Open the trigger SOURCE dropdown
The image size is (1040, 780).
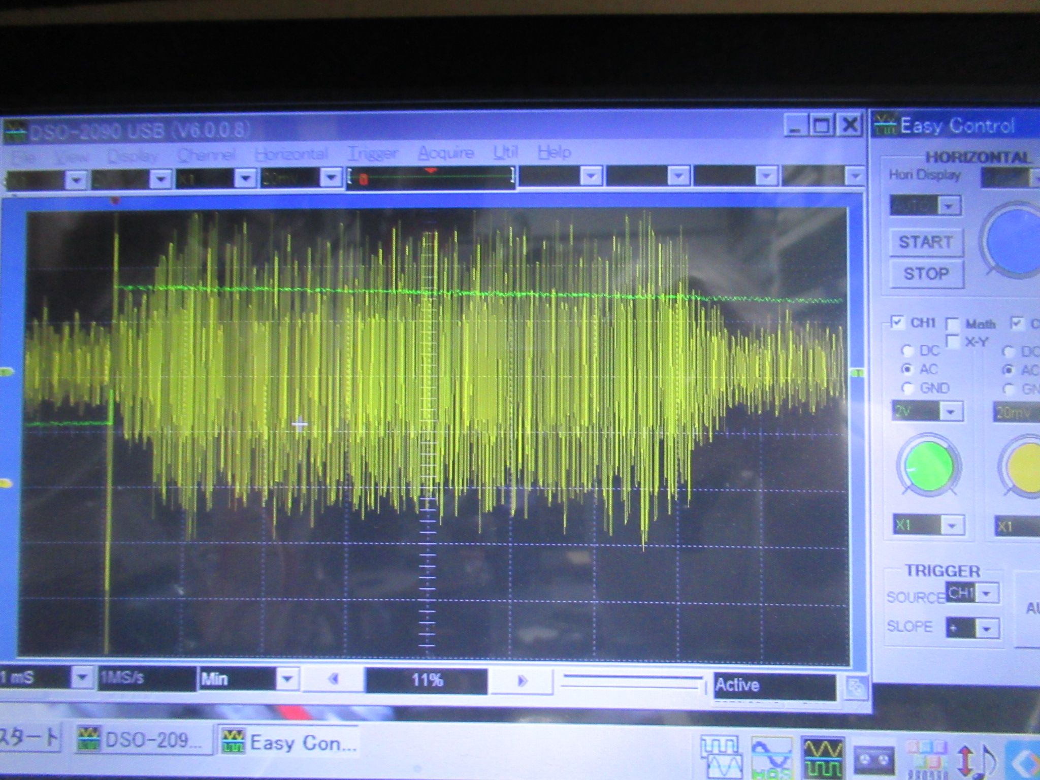[987, 593]
